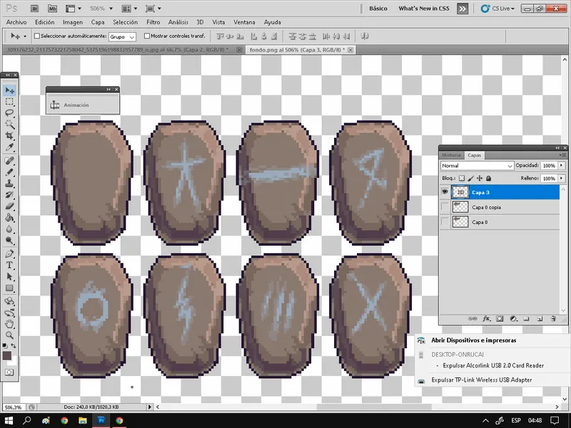Select the Dodge tool
Image resolution: width=571 pixels, height=428 pixels.
tap(9, 240)
